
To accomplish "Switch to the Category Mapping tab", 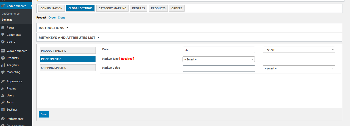I will click(x=112, y=8).
